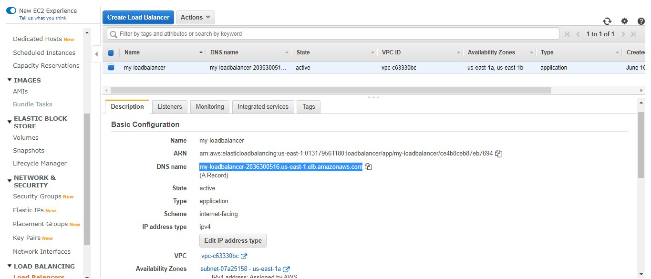Open the Monitoring tab

(x=210, y=107)
